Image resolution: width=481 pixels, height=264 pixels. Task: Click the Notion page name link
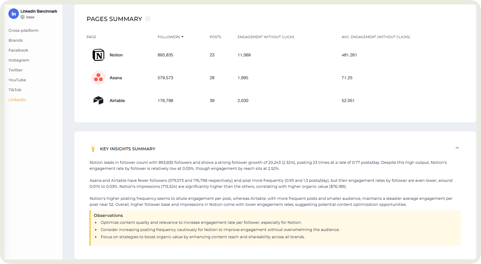[116, 55]
